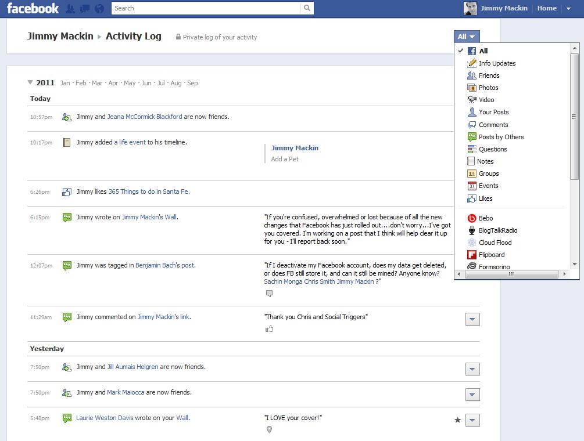Click the filter list scroll right arrow

[564, 274]
